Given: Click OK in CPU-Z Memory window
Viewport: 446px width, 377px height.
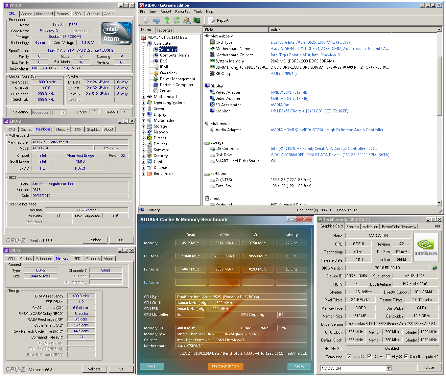Looking at the screenshot, I should pos(121,369).
